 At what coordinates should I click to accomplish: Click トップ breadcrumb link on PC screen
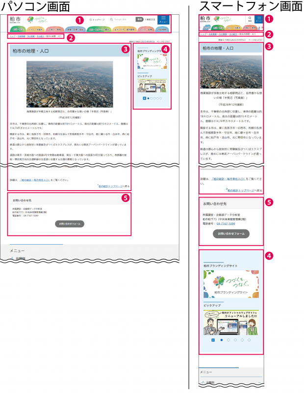tap(13, 36)
